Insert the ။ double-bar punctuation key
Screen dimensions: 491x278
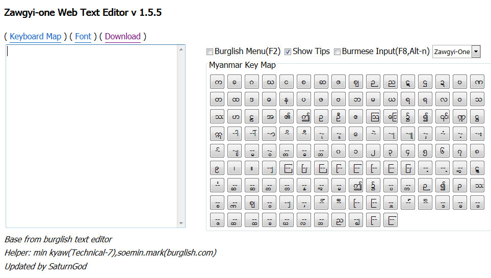(252, 169)
